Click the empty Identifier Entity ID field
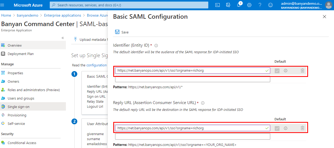 click(x=192, y=79)
